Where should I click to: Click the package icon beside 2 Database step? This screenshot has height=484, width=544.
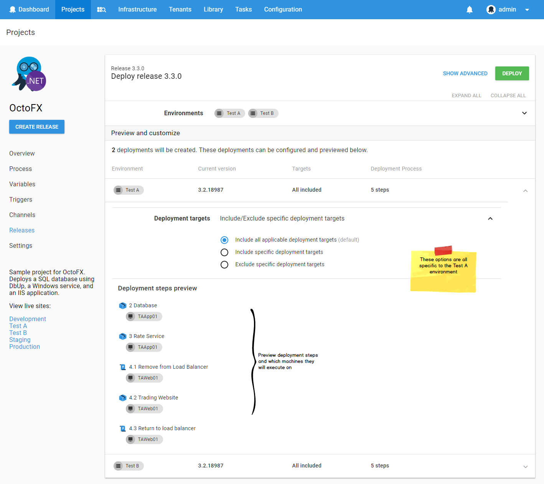pos(123,305)
